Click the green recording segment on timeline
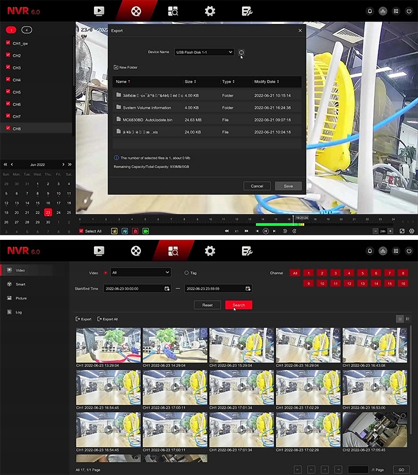This screenshot has width=418, height=475. tap(273, 224)
